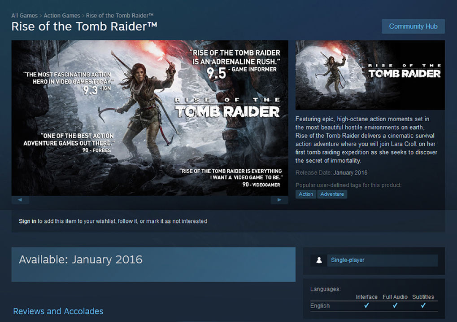The width and height of the screenshot is (457, 322).
Task: Click English Subtitles checkmark
Action: point(423,305)
